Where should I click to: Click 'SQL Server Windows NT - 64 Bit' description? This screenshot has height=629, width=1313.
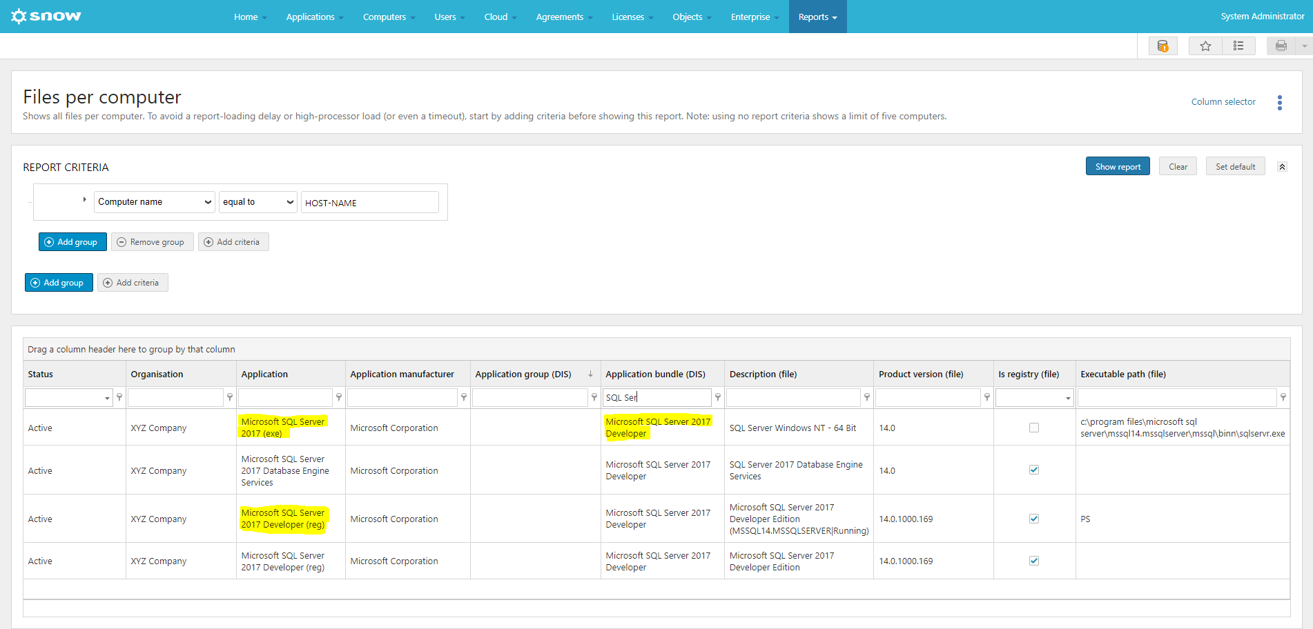click(792, 428)
